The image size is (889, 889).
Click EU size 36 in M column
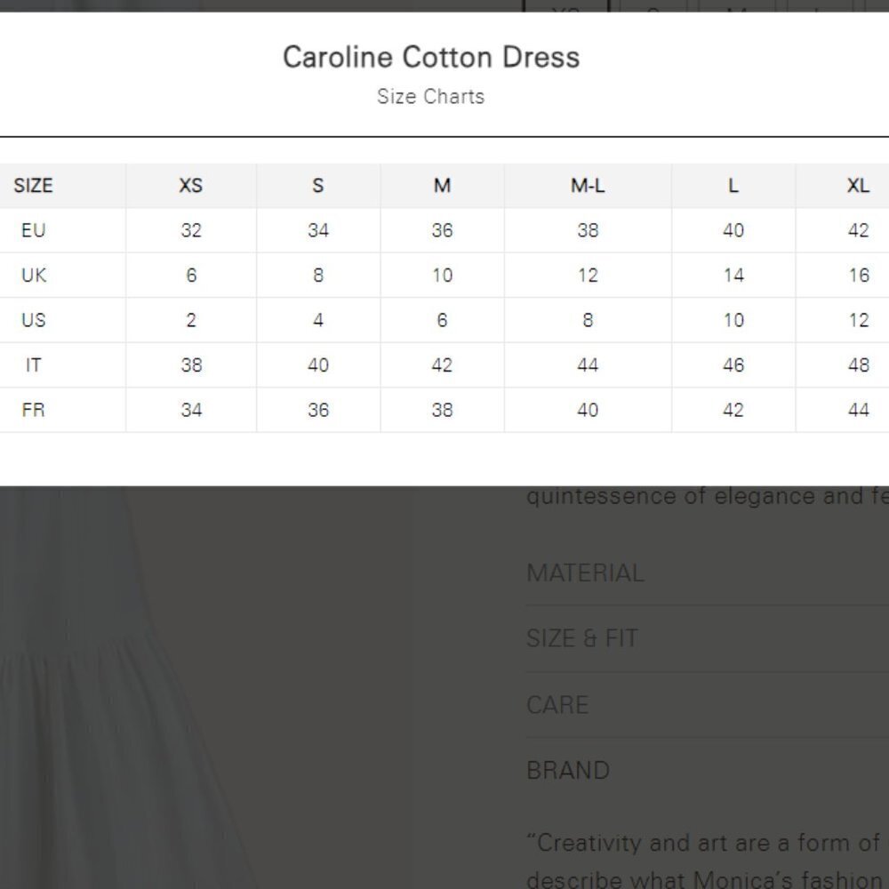tap(442, 230)
